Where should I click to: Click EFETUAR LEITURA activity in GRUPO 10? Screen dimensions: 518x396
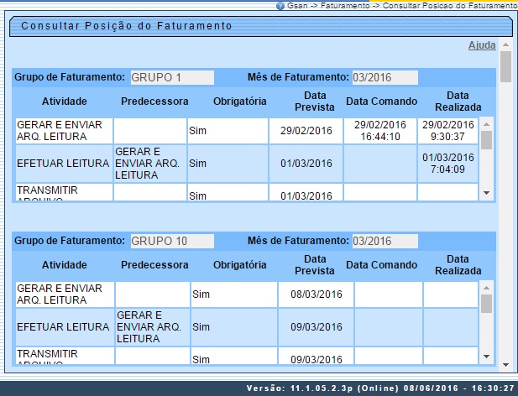pos(65,327)
